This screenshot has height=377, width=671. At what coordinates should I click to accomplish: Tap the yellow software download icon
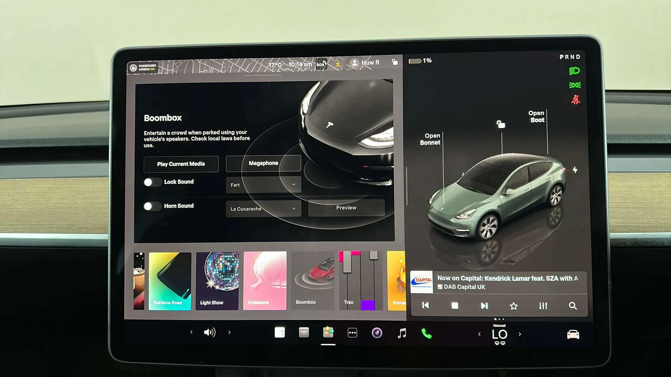pyautogui.click(x=338, y=64)
